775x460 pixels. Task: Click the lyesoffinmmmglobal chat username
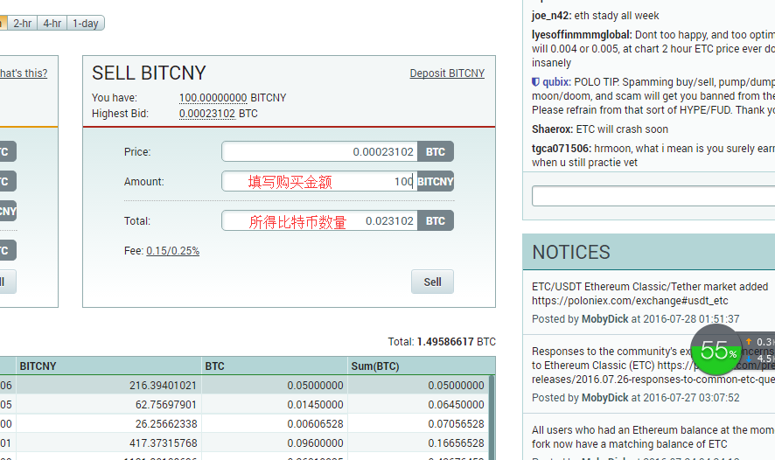(x=582, y=35)
